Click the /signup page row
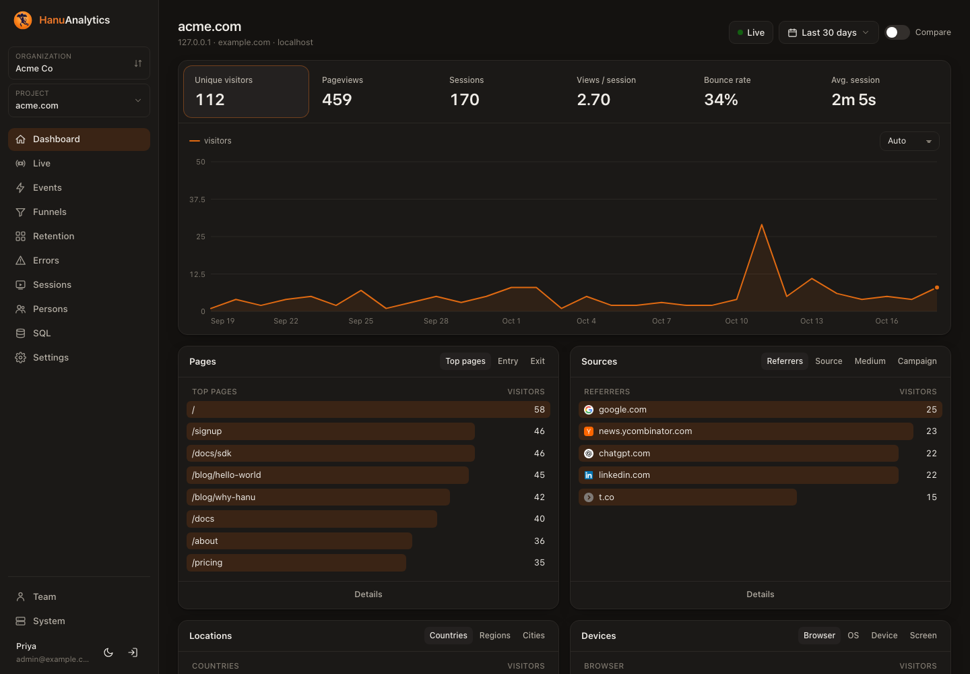970x674 pixels. (368, 431)
